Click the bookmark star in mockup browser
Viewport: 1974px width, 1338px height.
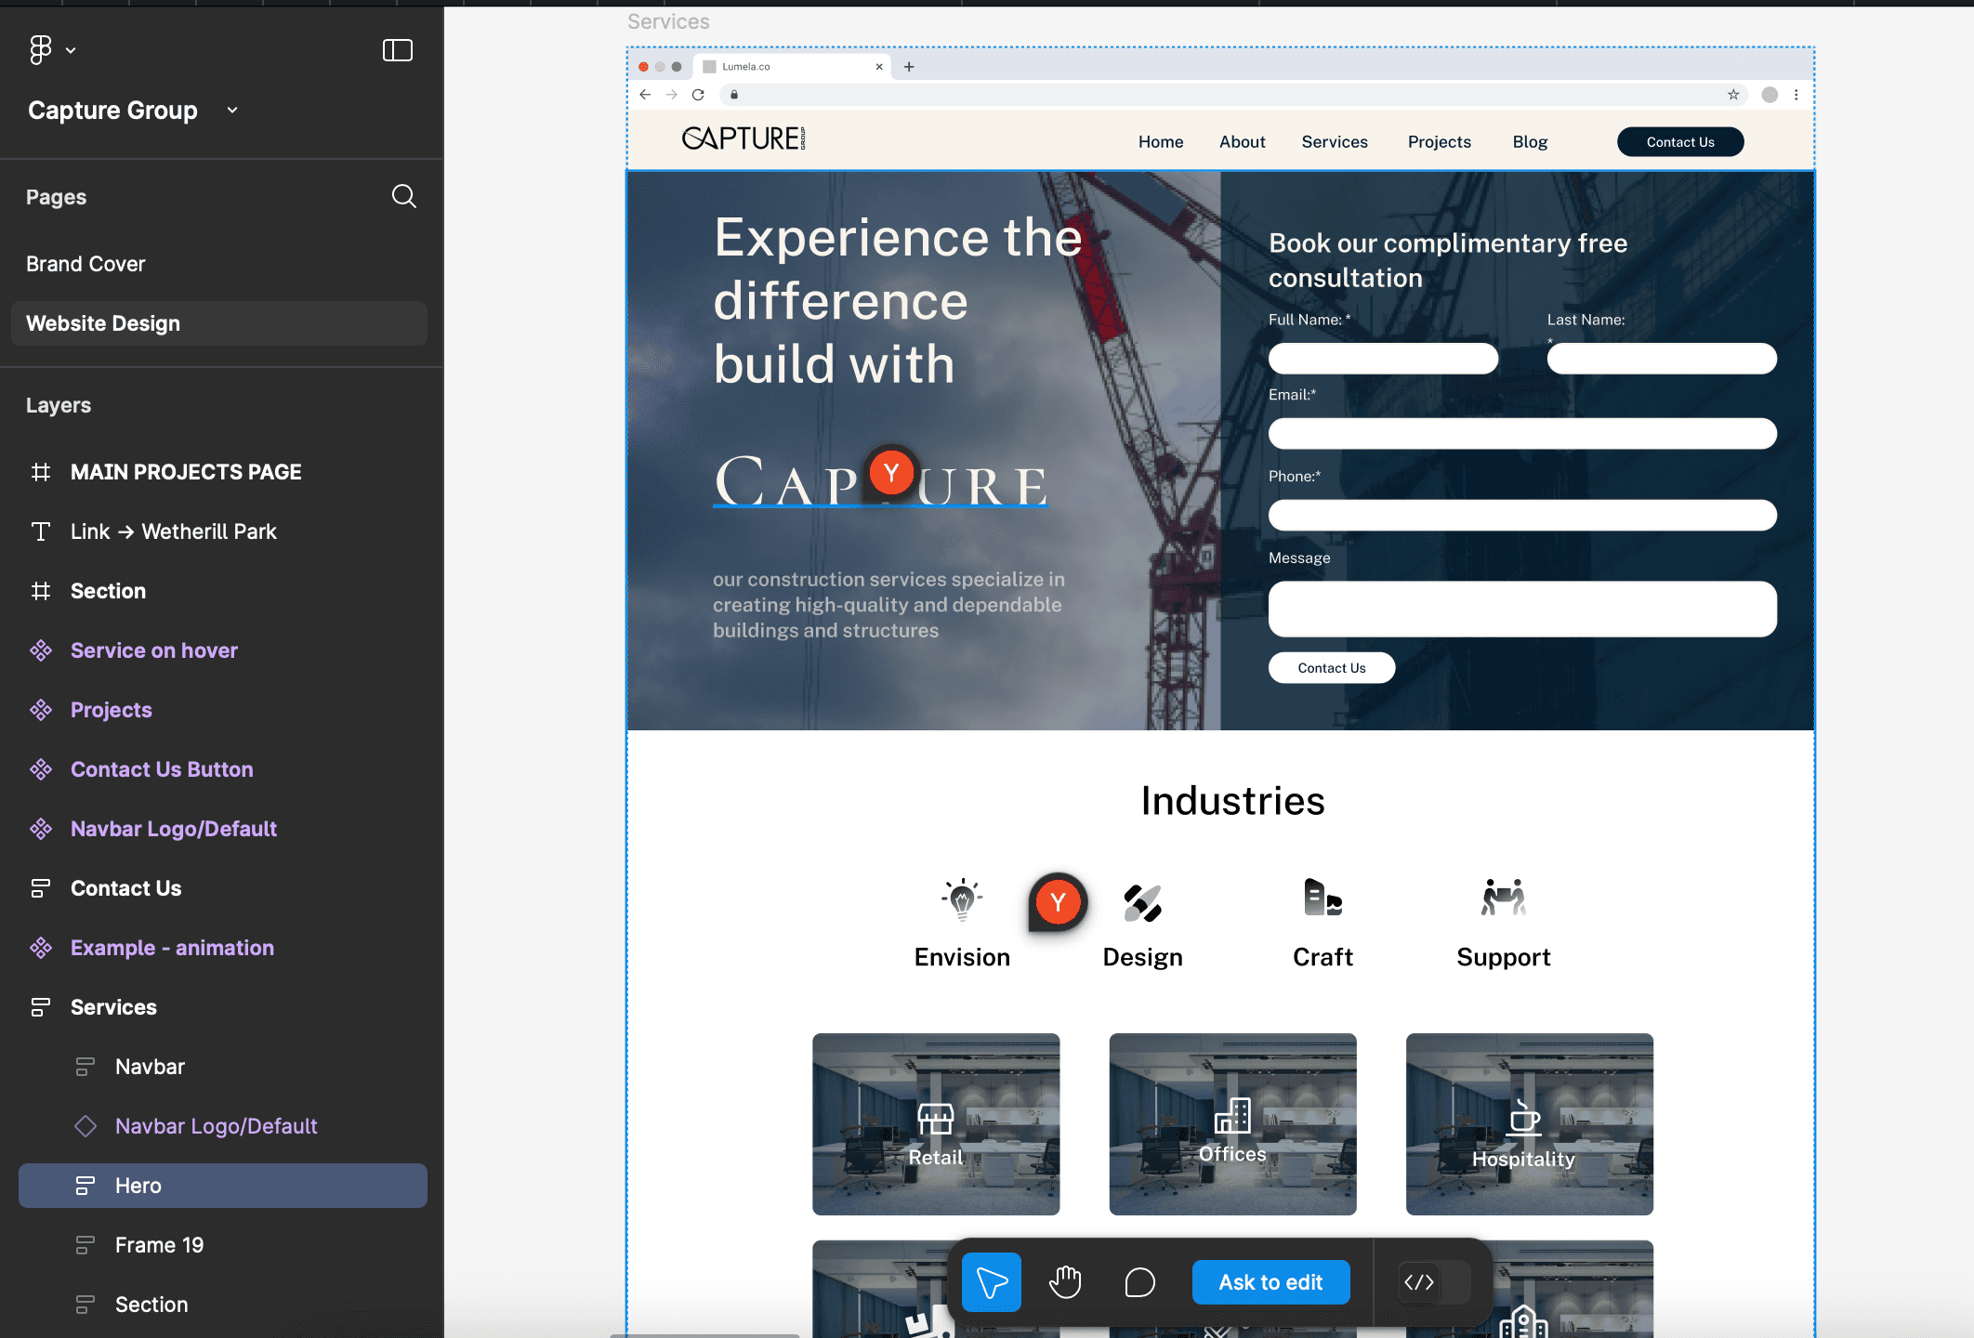coord(1733,95)
